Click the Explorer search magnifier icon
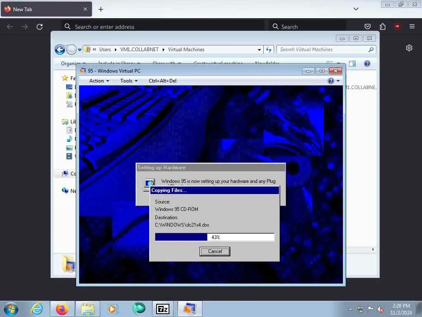The image size is (422, 317). click(371, 50)
